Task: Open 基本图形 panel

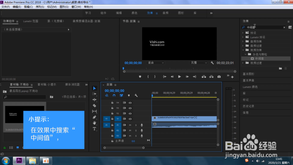Action: [248, 74]
